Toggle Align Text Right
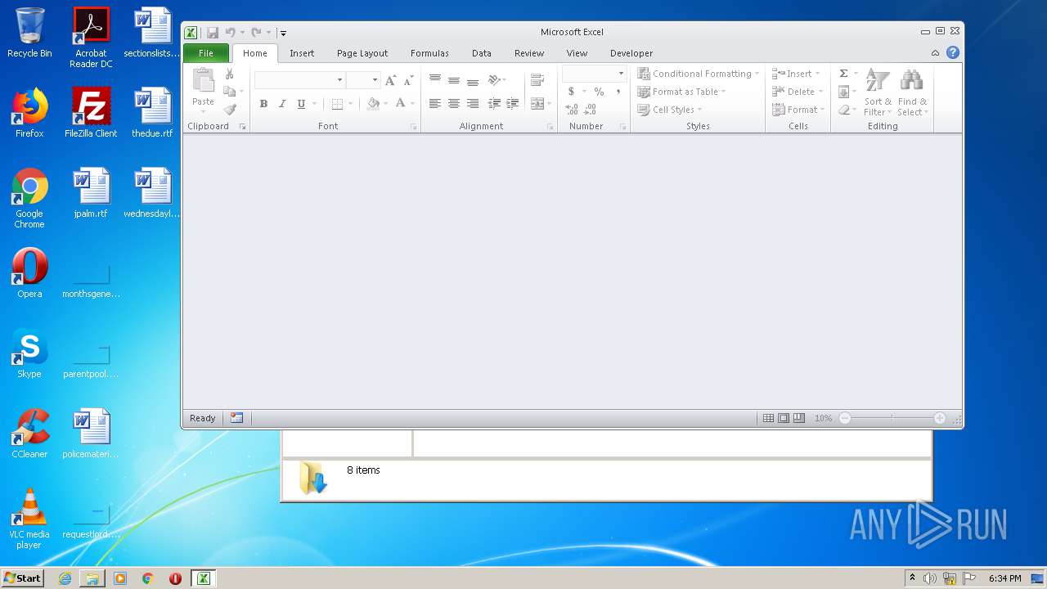 coord(472,103)
